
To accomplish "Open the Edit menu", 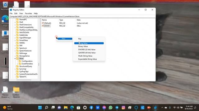I will point(16,13).
